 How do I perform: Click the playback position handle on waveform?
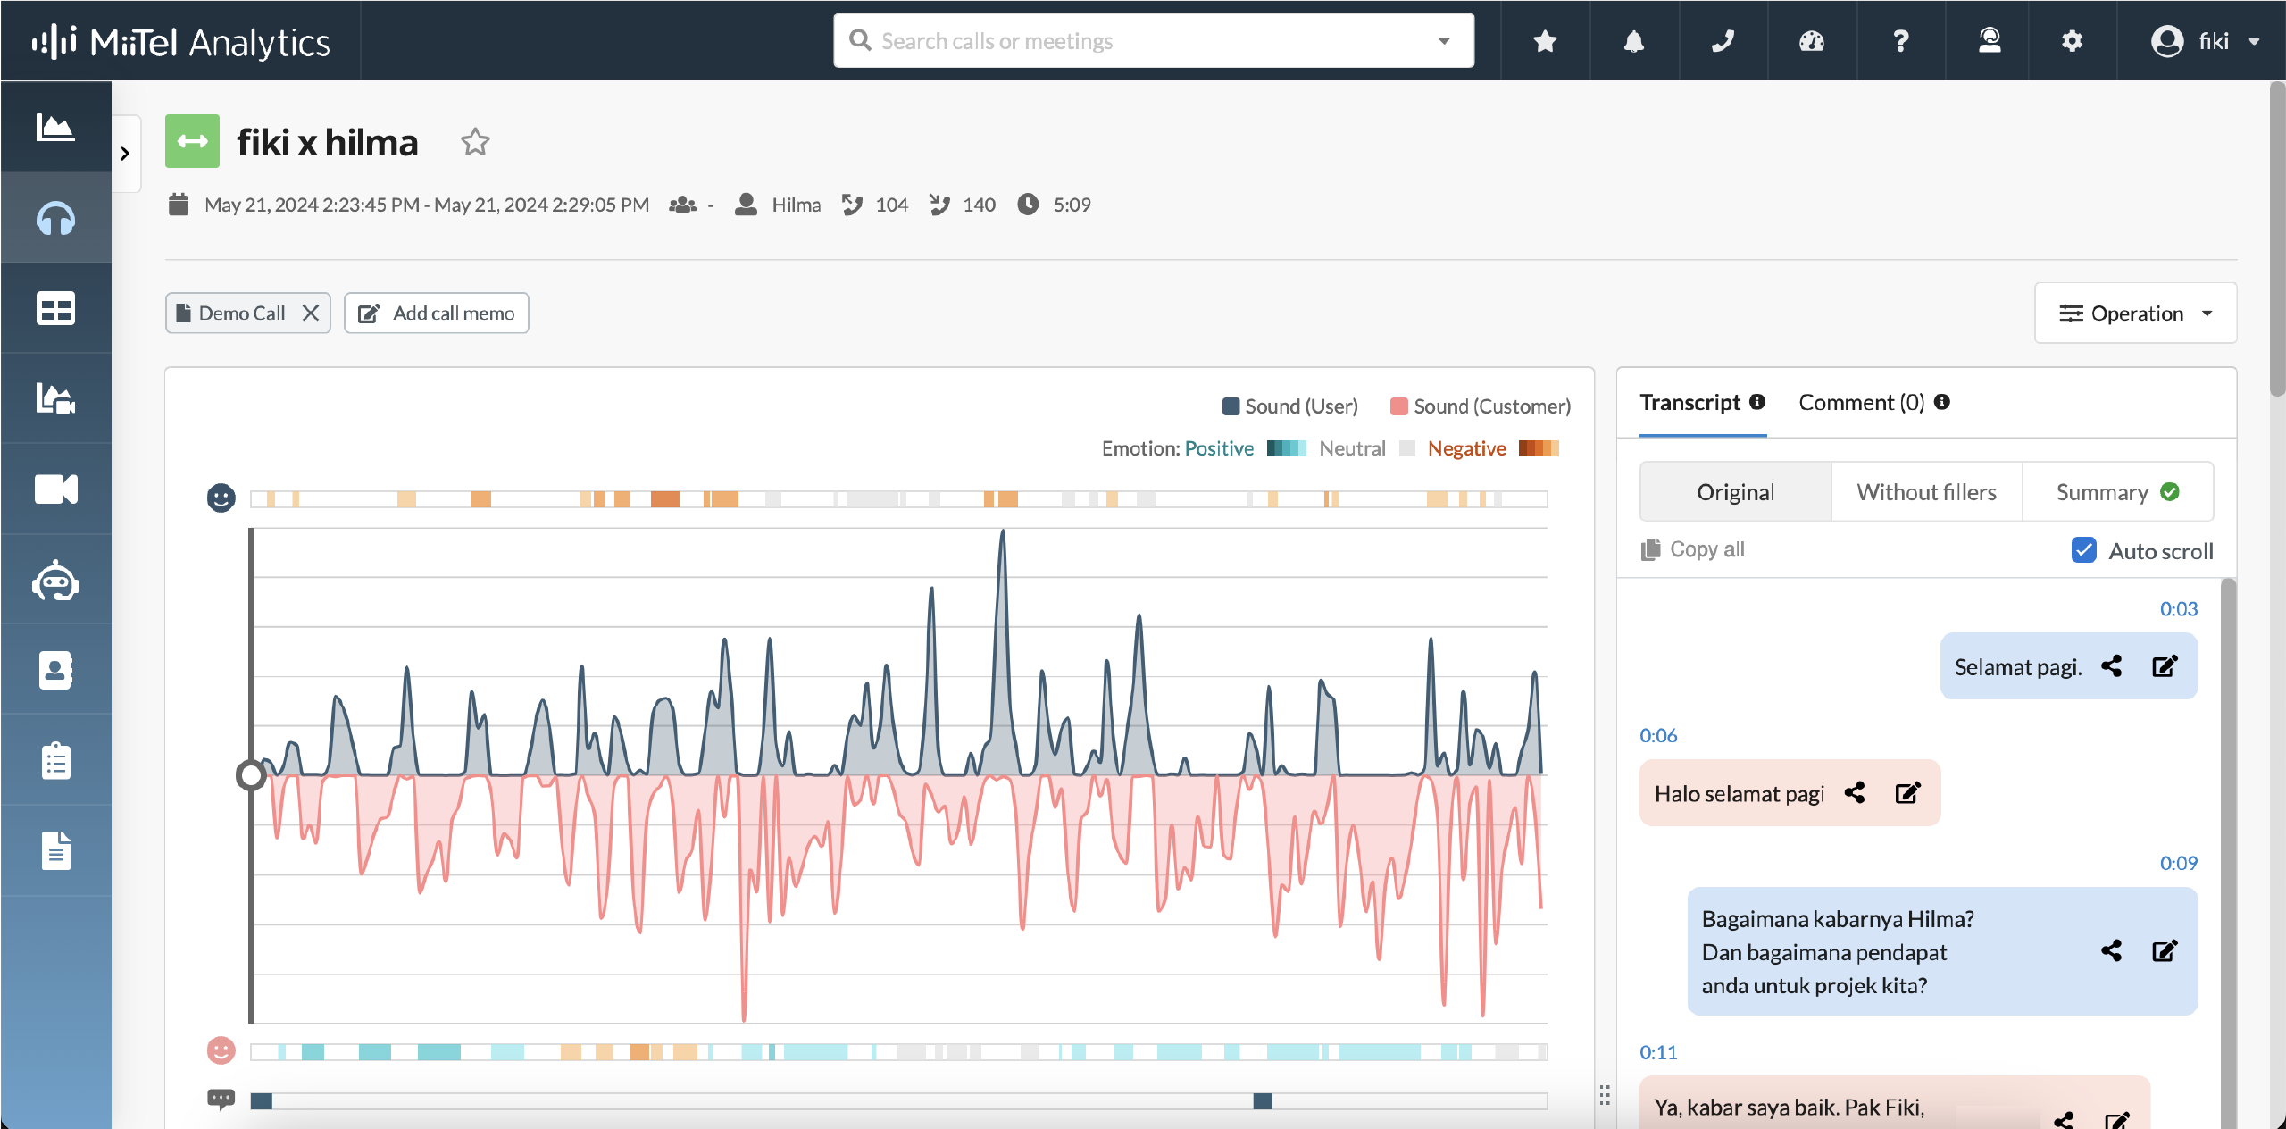[251, 775]
